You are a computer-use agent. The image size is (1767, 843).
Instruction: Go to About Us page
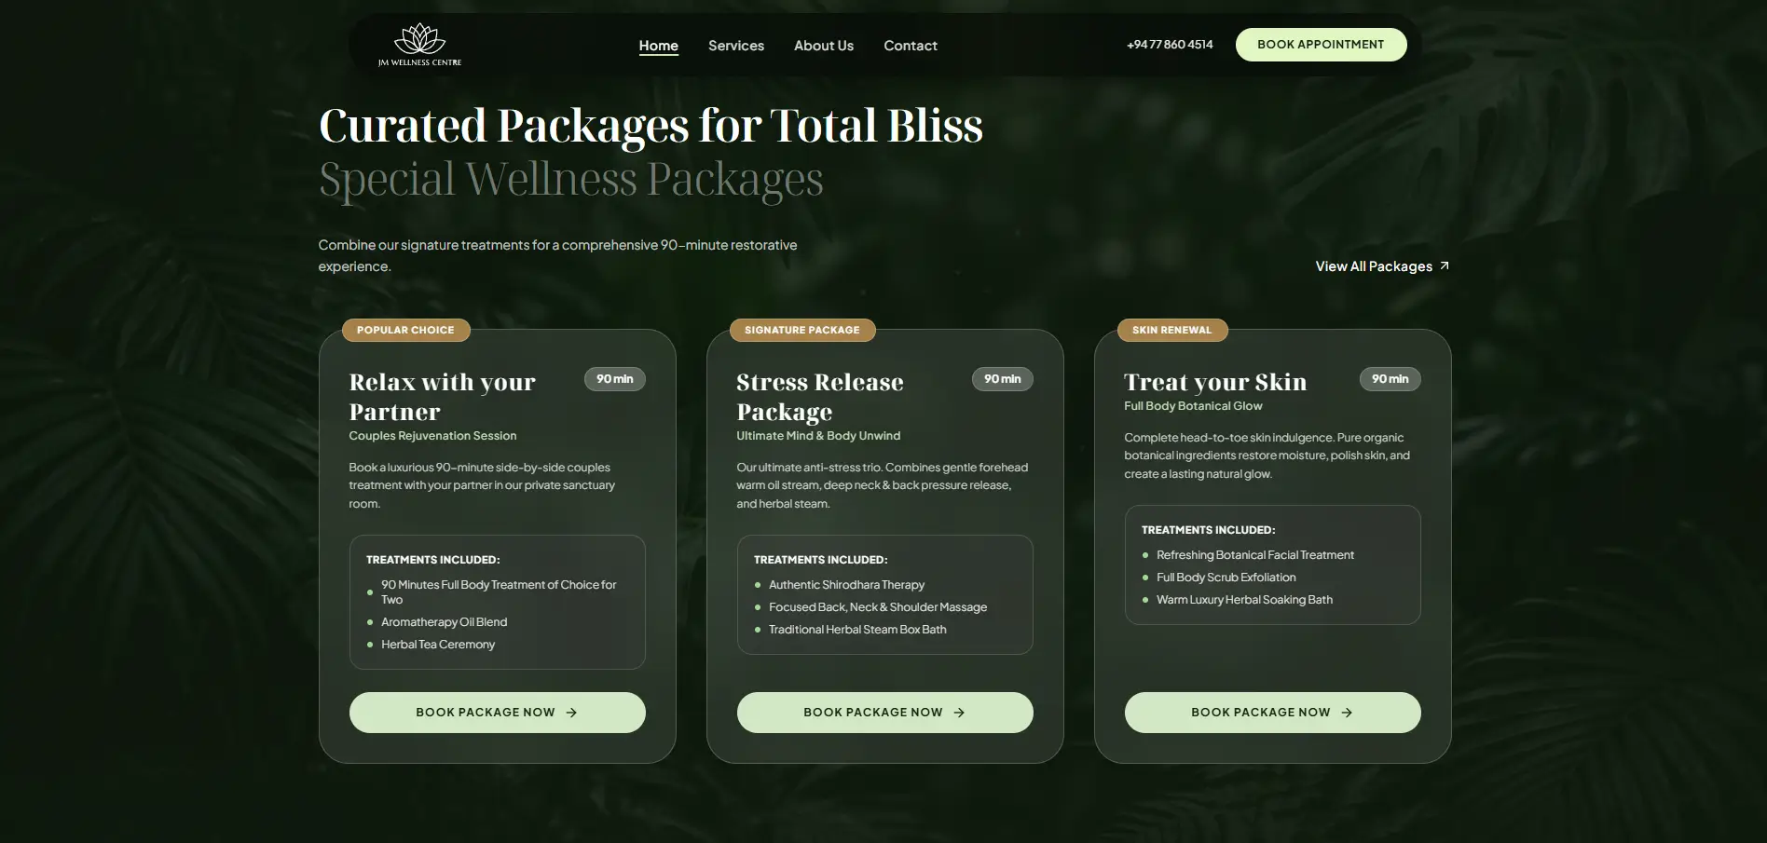click(x=824, y=46)
